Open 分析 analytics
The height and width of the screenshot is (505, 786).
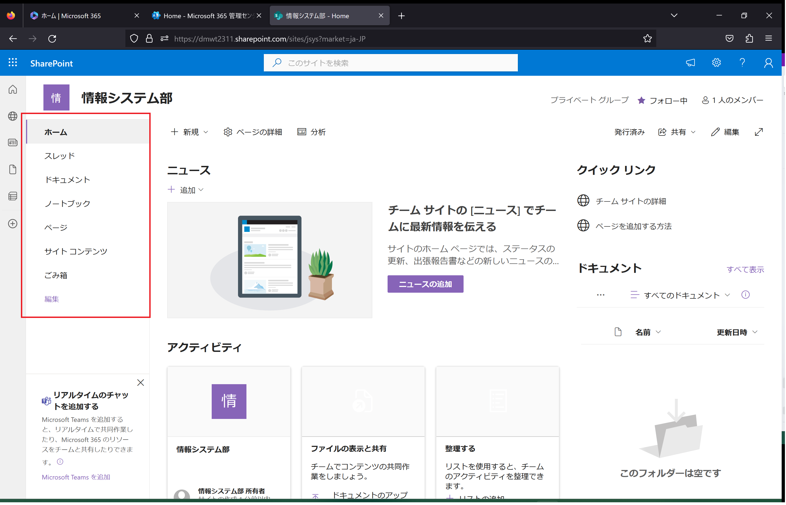point(311,132)
